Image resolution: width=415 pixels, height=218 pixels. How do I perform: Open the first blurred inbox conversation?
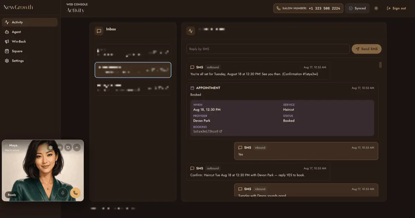tap(133, 52)
